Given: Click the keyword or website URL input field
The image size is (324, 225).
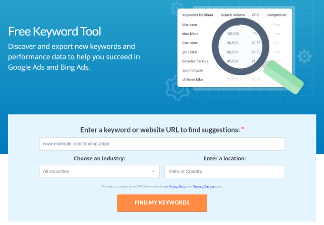Looking at the screenshot, I should click(x=162, y=144).
